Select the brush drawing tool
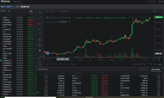164x98 pixels. [x=40, y=29]
